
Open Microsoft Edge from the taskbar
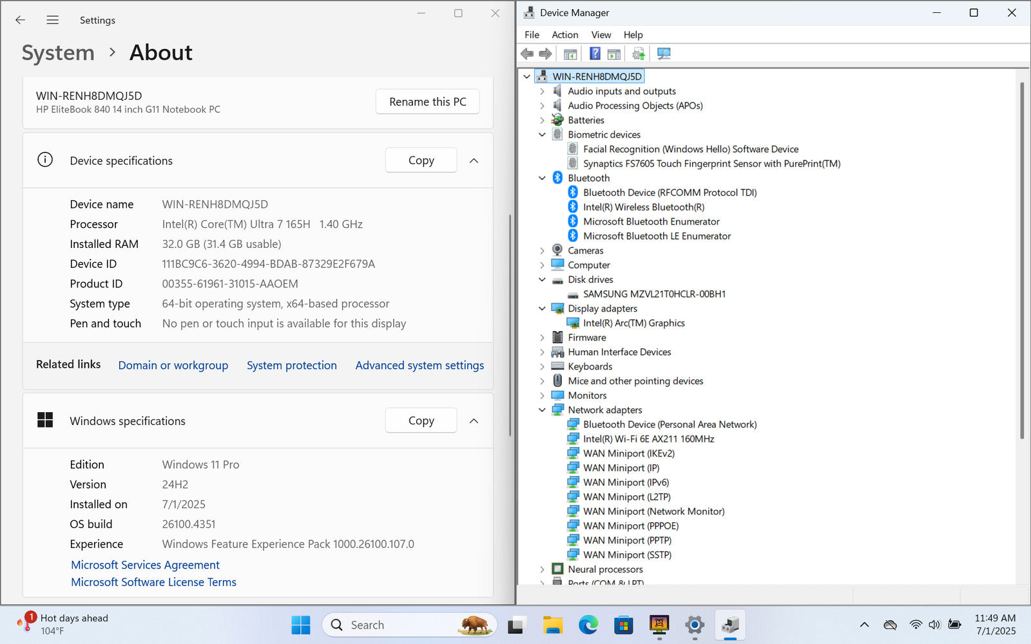pyautogui.click(x=588, y=625)
